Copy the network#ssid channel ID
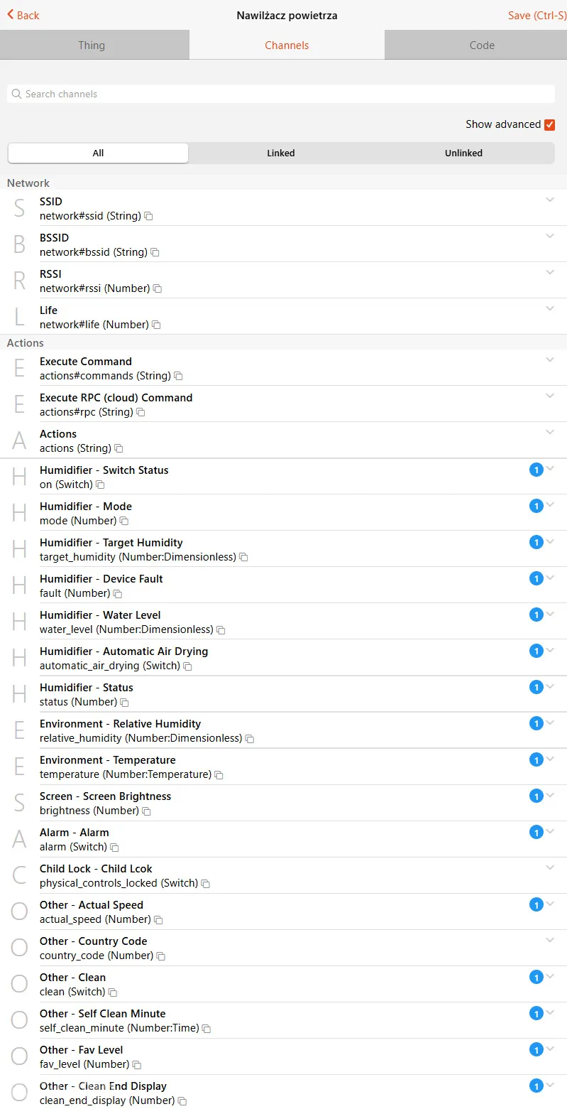567x1109 pixels. pyautogui.click(x=148, y=216)
